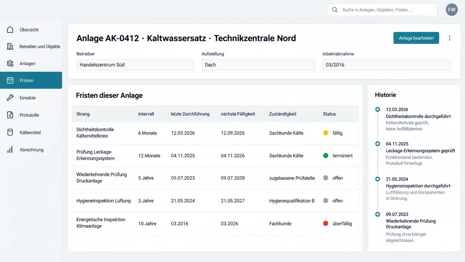The height and width of the screenshot is (262, 465).
Task: Select the Dichtheitskontrolle Kältemittelkreis row label
Action: [95, 133]
